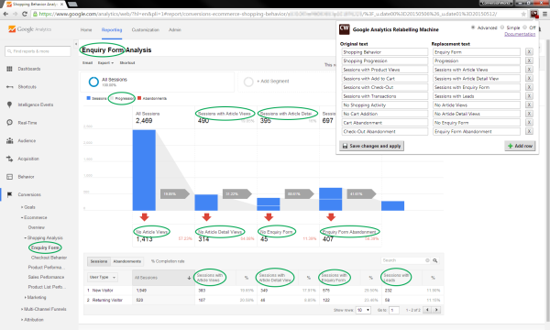Open Sales Performance report

(46, 277)
